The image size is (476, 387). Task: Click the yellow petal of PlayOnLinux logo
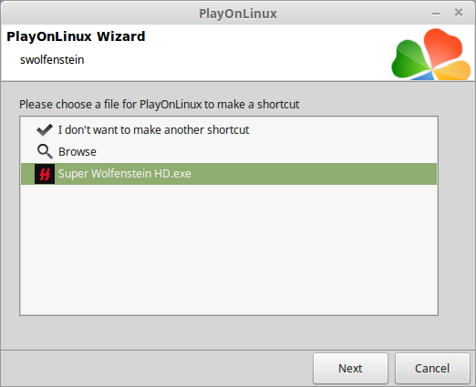[453, 70]
